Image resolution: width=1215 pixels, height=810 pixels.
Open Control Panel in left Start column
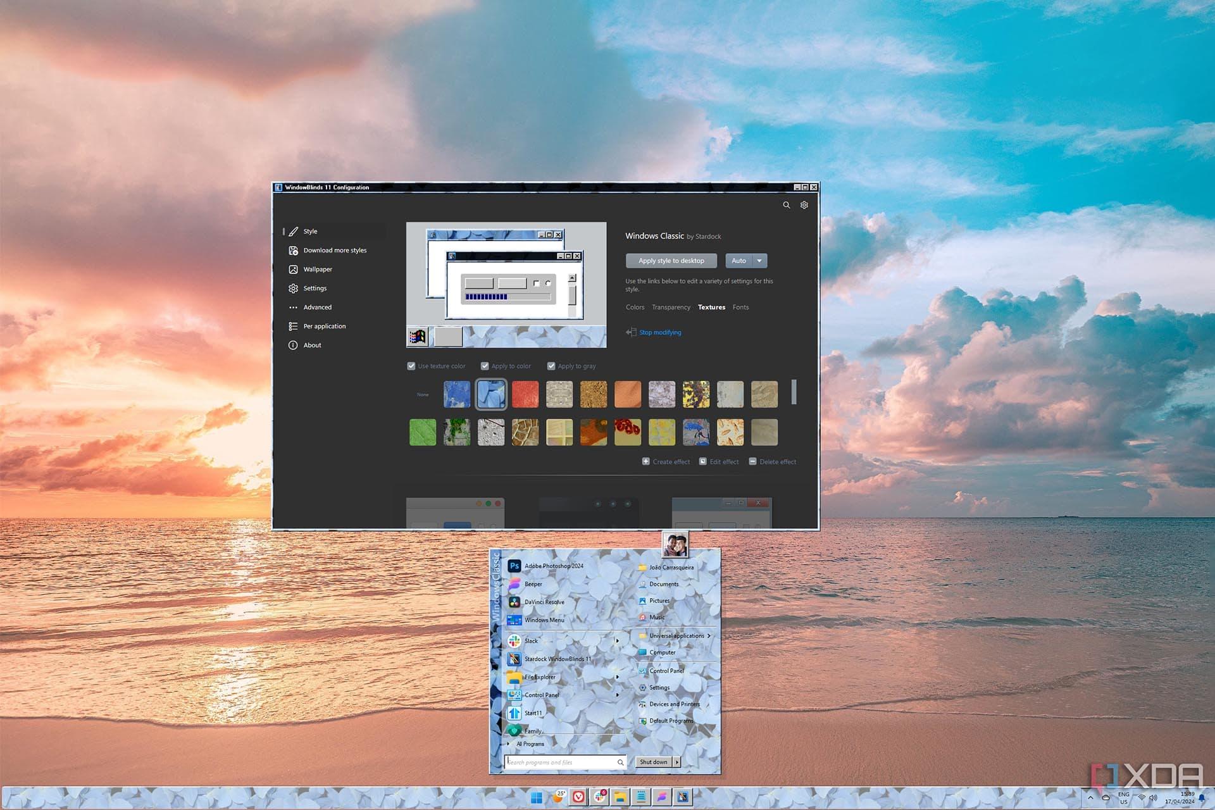(542, 695)
